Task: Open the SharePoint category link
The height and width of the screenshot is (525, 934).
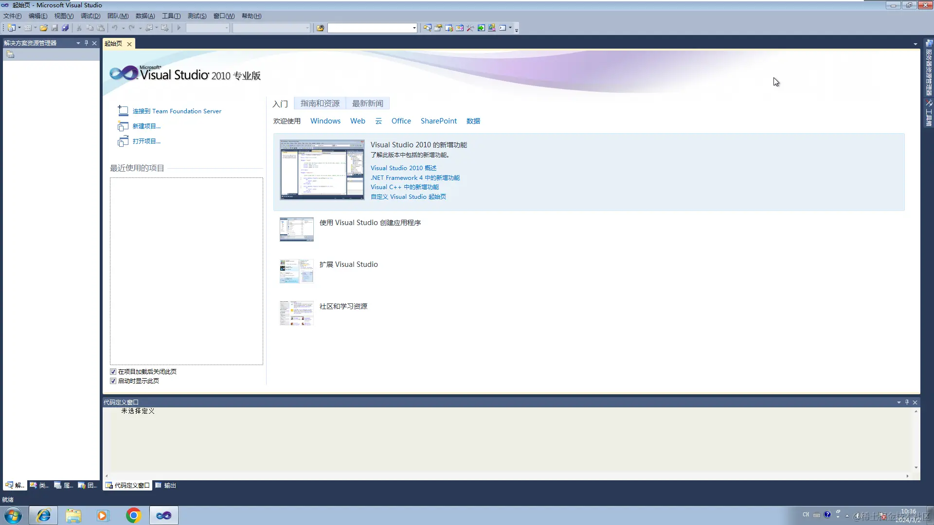Action: coord(438,121)
